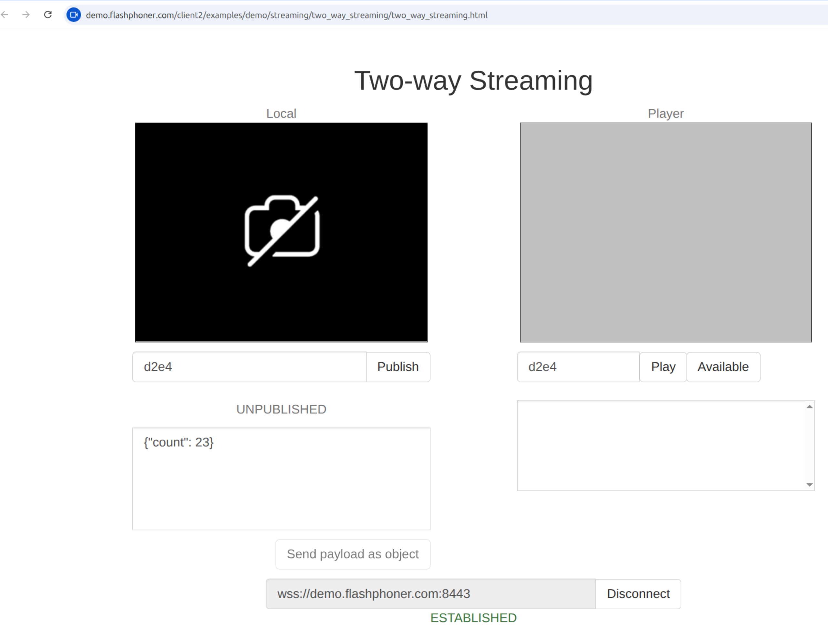
Task: Click the gray Player video area
Action: click(666, 232)
